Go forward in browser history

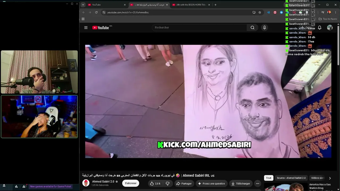coord(90,12)
